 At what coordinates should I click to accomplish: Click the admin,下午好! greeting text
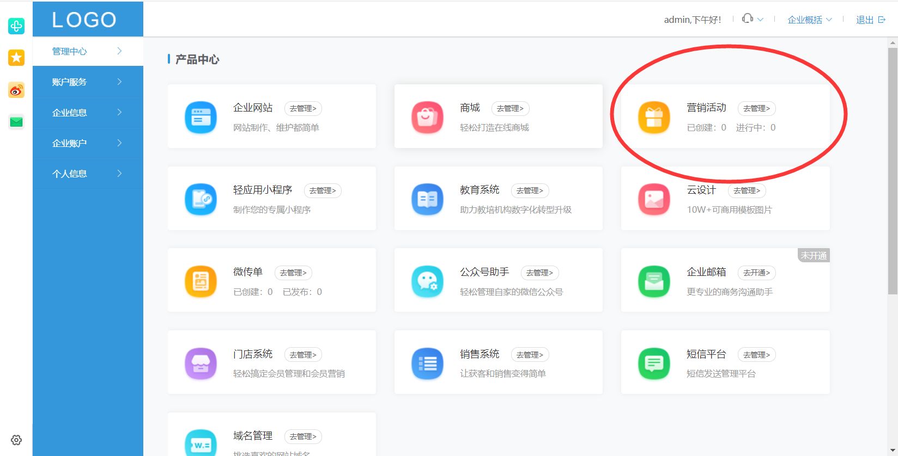point(692,20)
